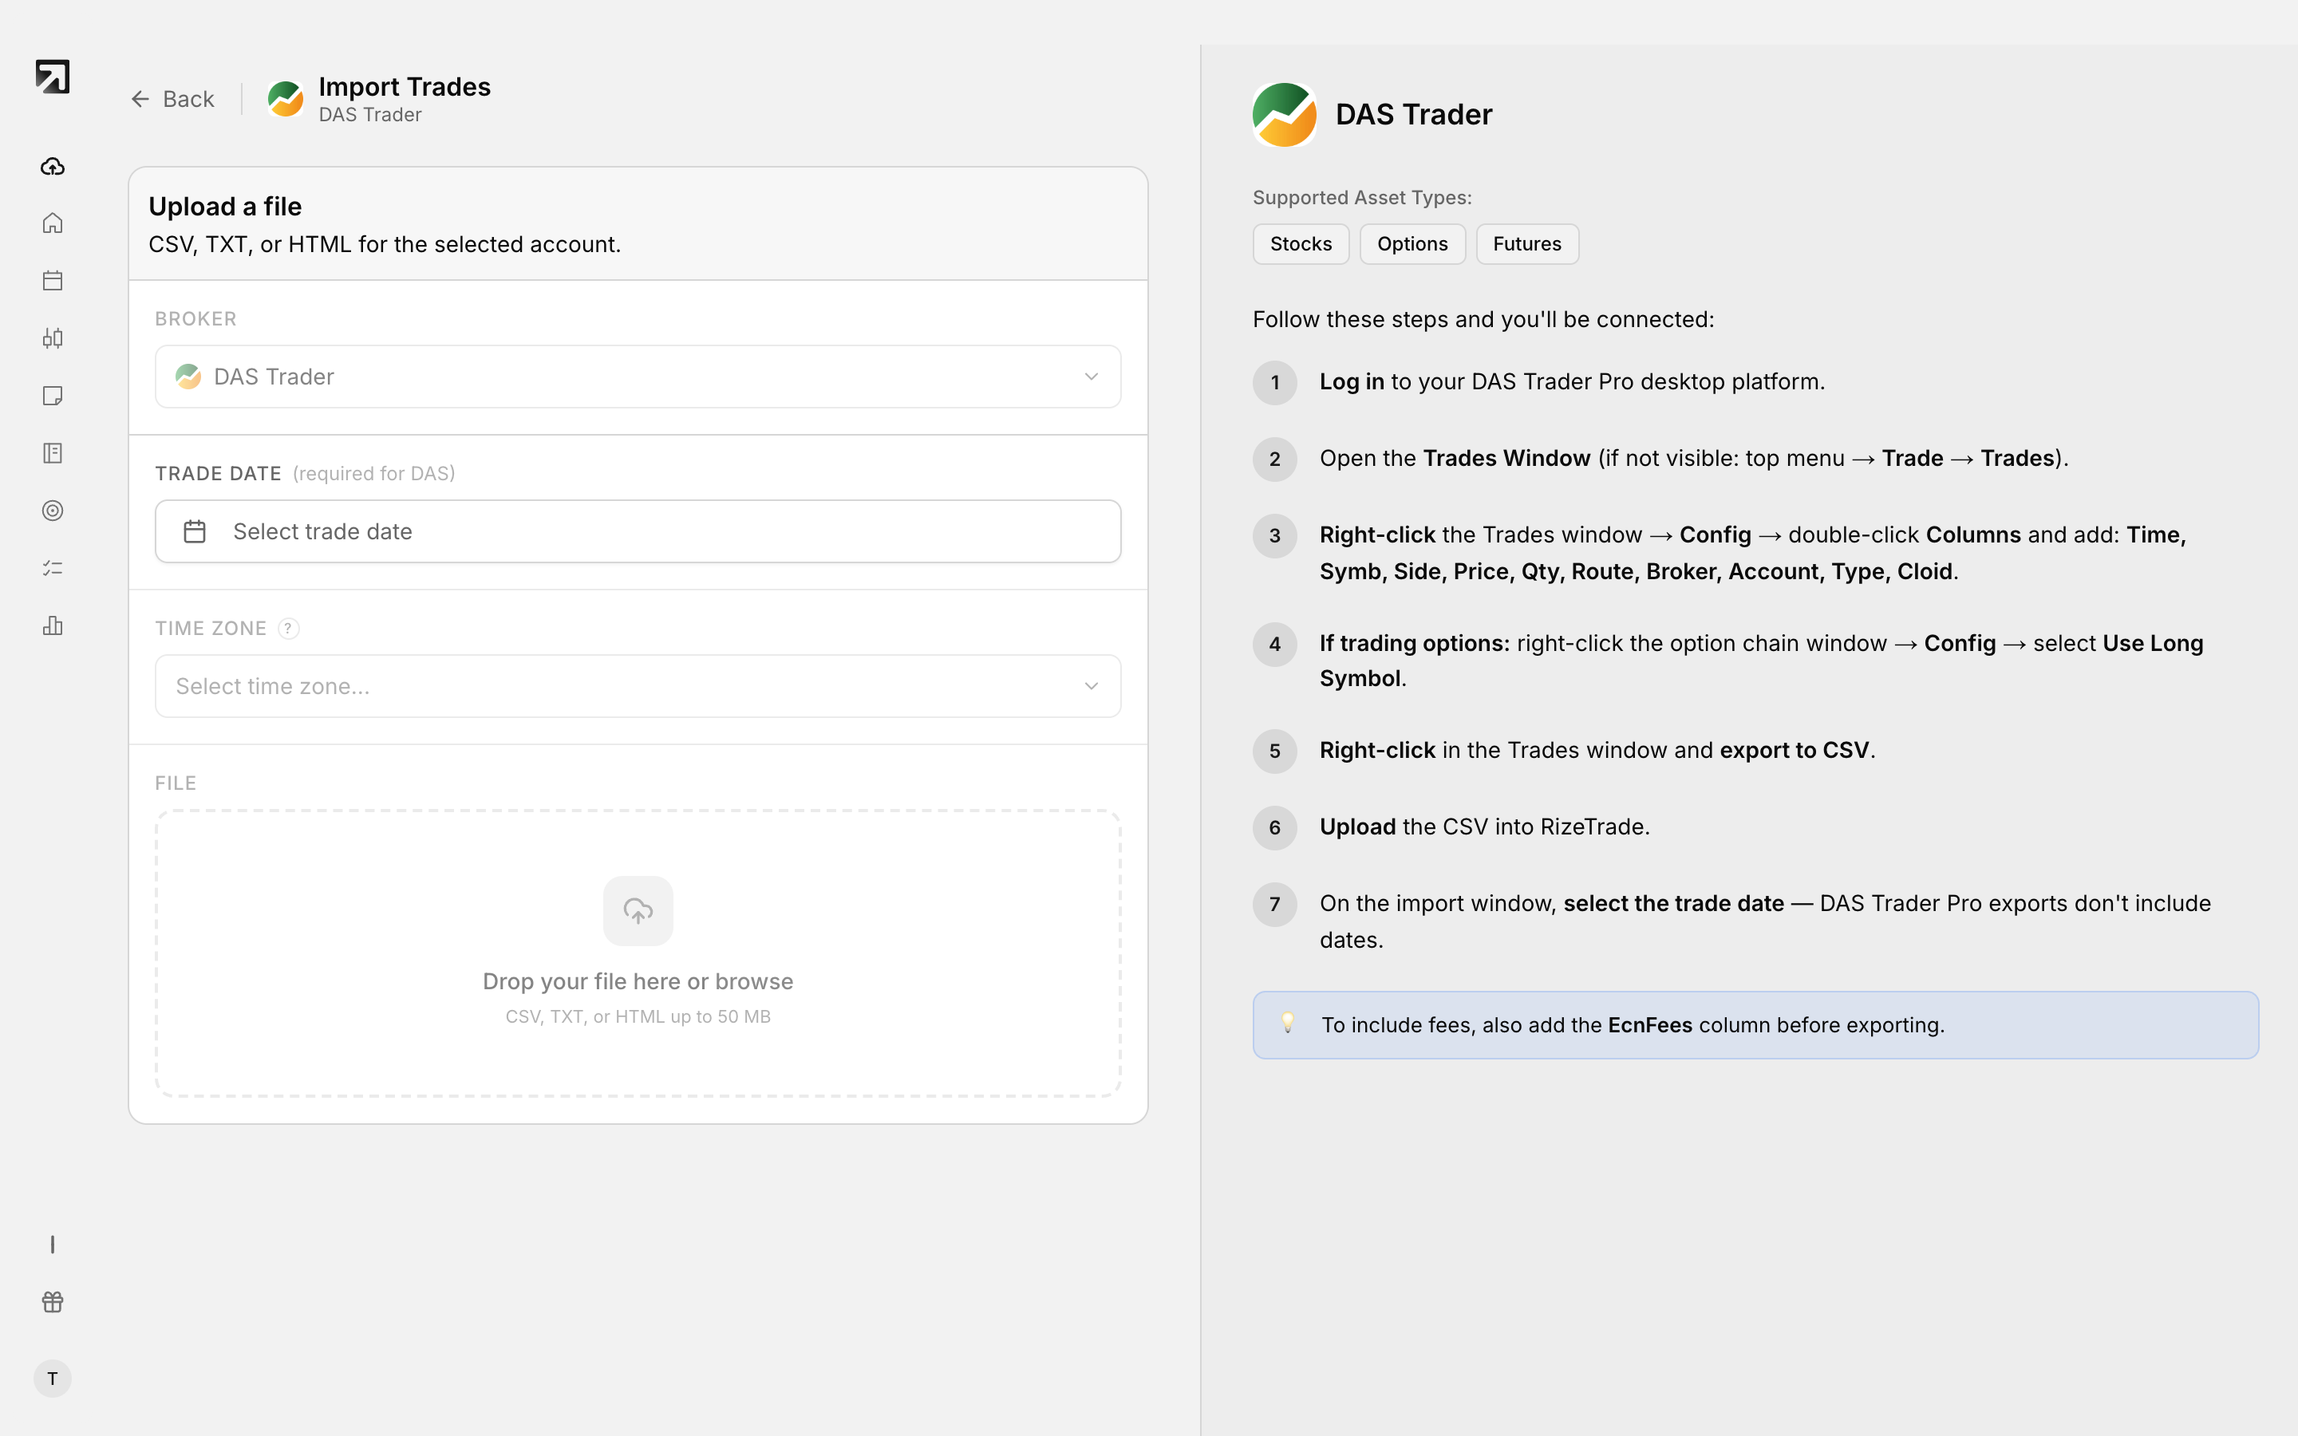Click the upload cloud icon in drop zone
This screenshot has height=1436, width=2298.
(x=638, y=911)
